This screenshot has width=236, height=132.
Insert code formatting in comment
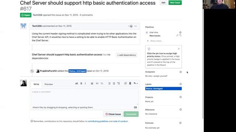click(97, 84)
